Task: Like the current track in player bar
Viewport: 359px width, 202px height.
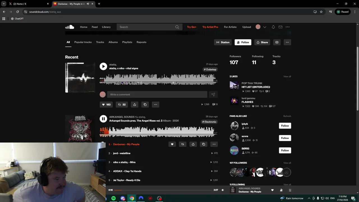Action: point(272,190)
